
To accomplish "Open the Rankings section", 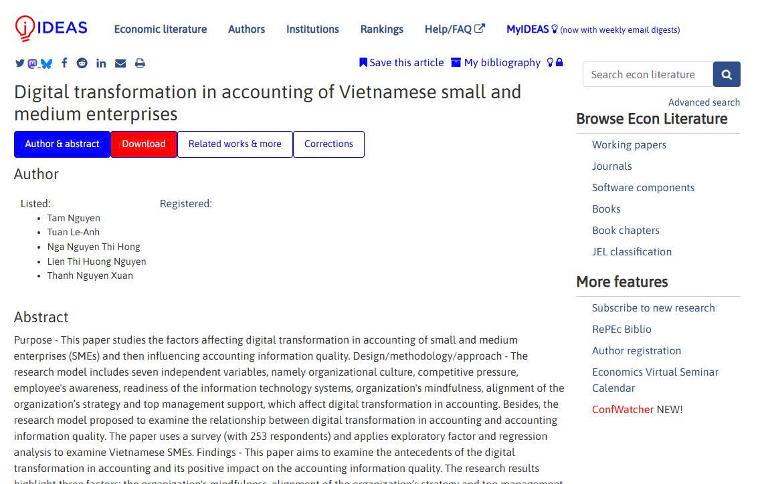I will tap(381, 29).
